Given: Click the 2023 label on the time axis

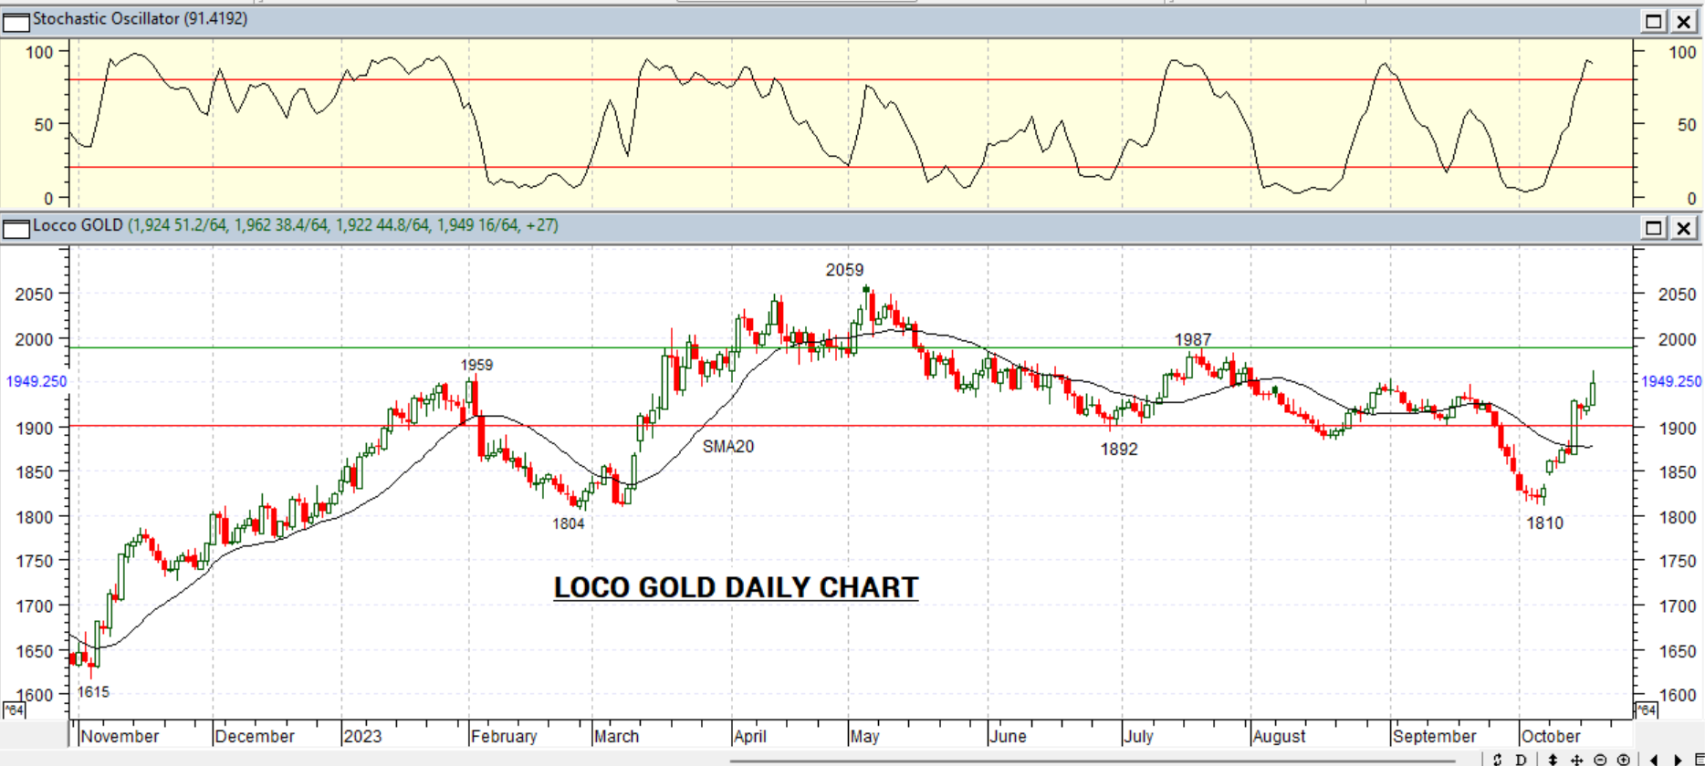Looking at the screenshot, I should coord(362,736).
